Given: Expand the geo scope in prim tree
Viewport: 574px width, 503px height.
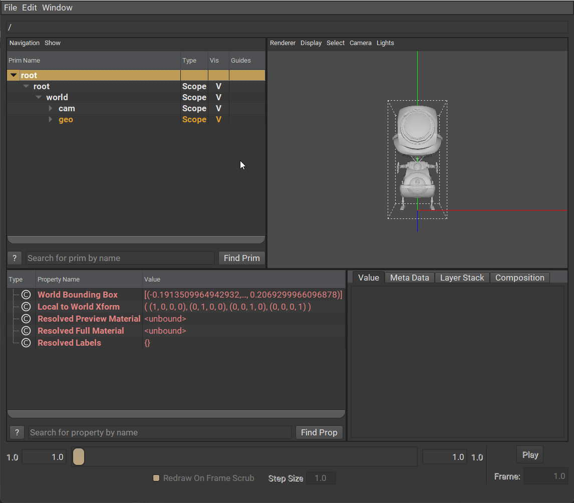Looking at the screenshot, I should pos(51,120).
